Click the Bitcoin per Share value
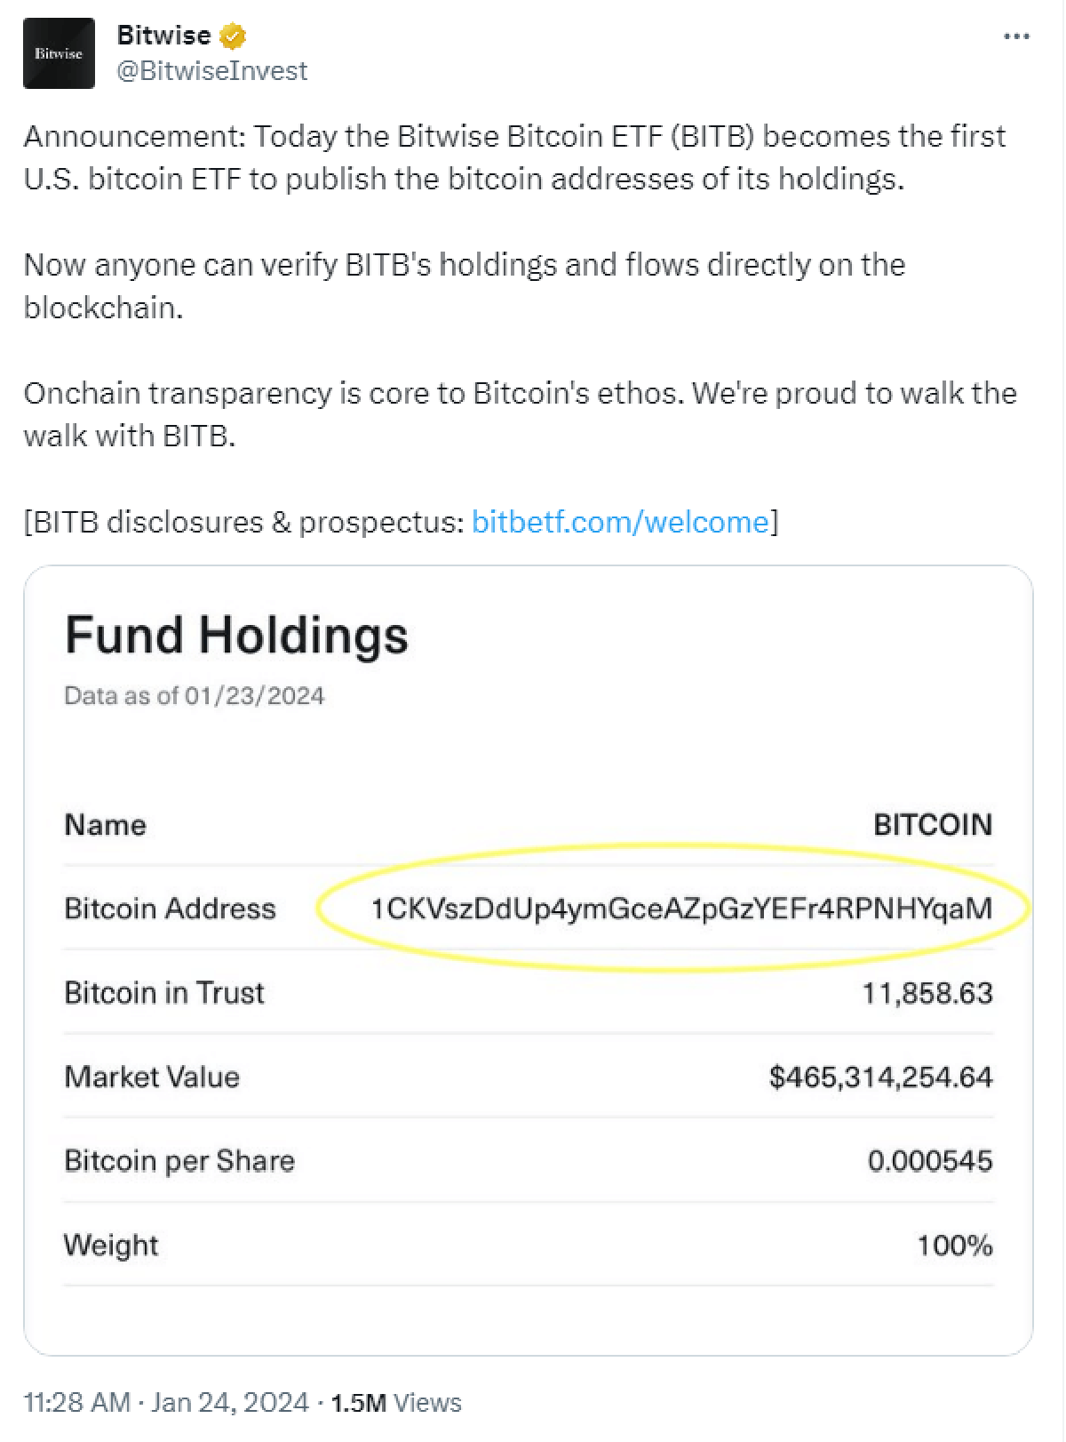Image resolution: width=1066 pixels, height=1442 pixels. tap(931, 1160)
